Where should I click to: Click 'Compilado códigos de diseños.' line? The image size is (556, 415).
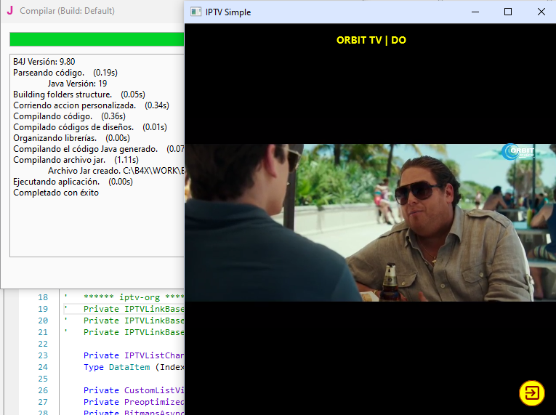tap(90, 127)
